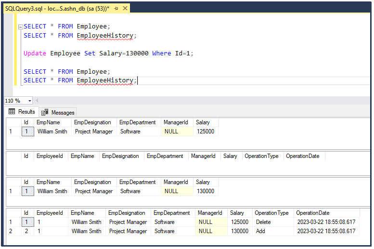Select the SQLQuery3.sql document tab
The image size is (374, 249).
click(x=57, y=9)
